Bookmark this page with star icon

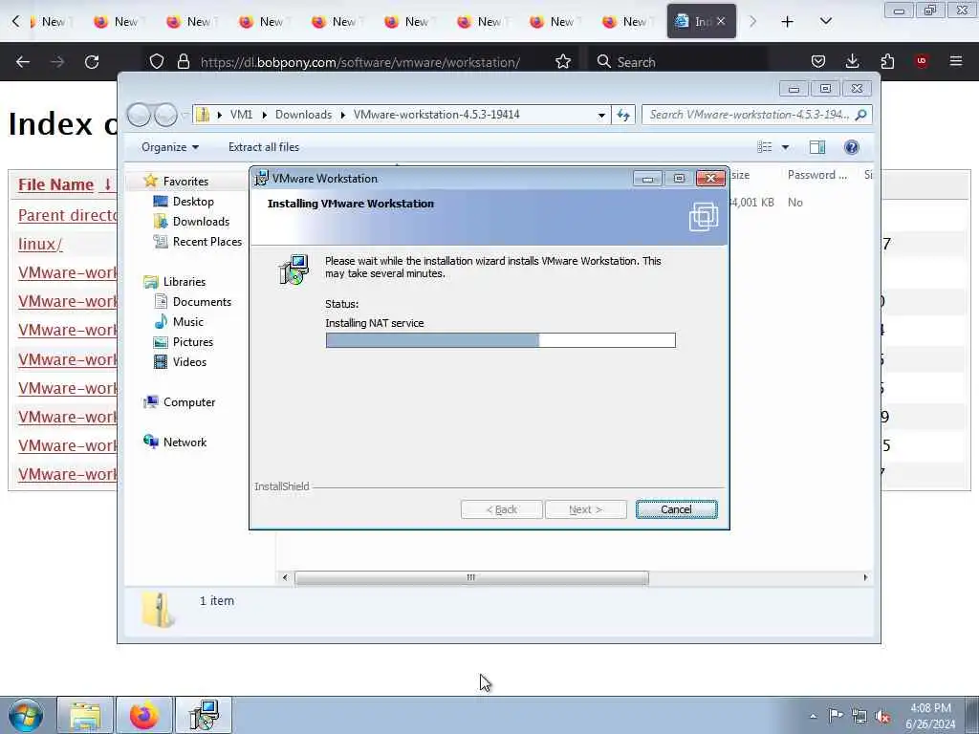(x=562, y=62)
